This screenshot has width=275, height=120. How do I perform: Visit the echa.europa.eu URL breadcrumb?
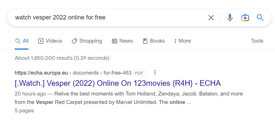[x=41, y=73]
